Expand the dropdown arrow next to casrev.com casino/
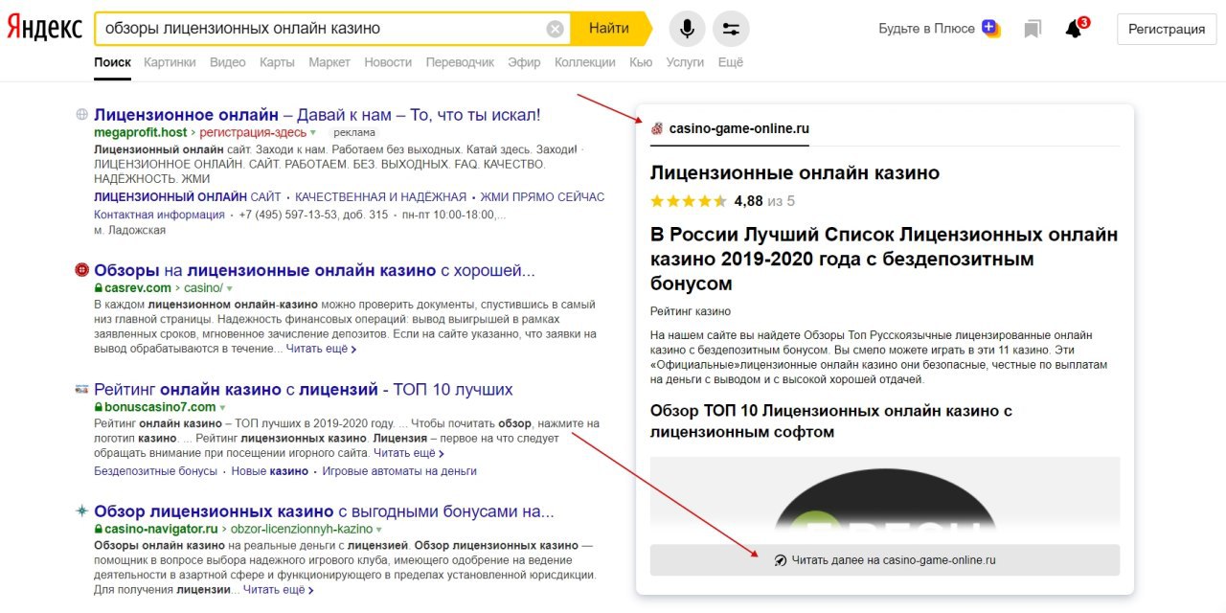 pyautogui.click(x=230, y=288)
